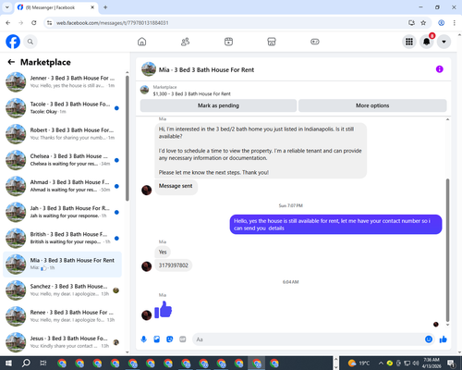The image size is (462, 370).
Task: Open new browser tab
Action: (x=105, y=7)
